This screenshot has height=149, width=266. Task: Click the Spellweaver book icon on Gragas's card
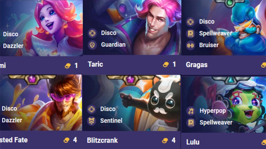[190, 34]
